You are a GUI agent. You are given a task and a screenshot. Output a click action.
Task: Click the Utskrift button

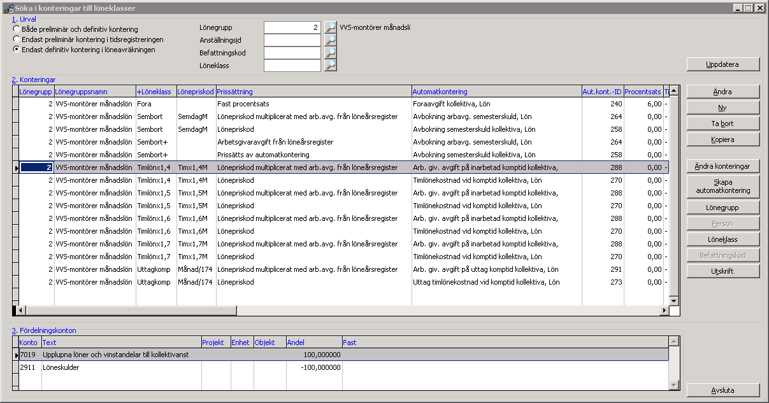tap(723, 271)
